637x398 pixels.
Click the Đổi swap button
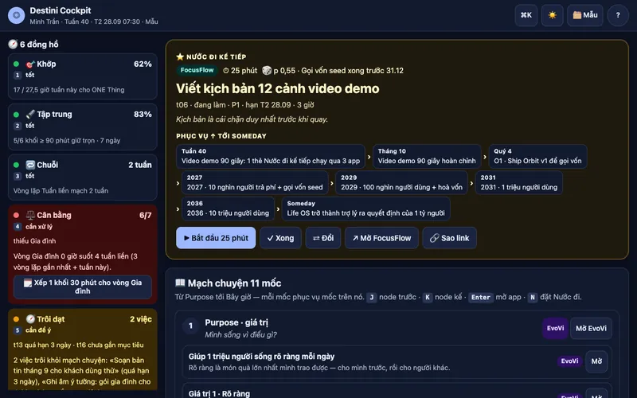[x=323, y=238]
